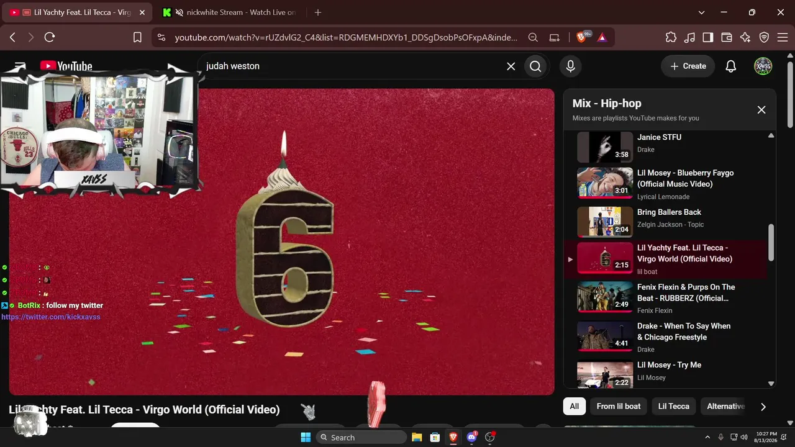Click the 'Janice STFU' title text
The image size is (795, 447).
tap(659, 137)
